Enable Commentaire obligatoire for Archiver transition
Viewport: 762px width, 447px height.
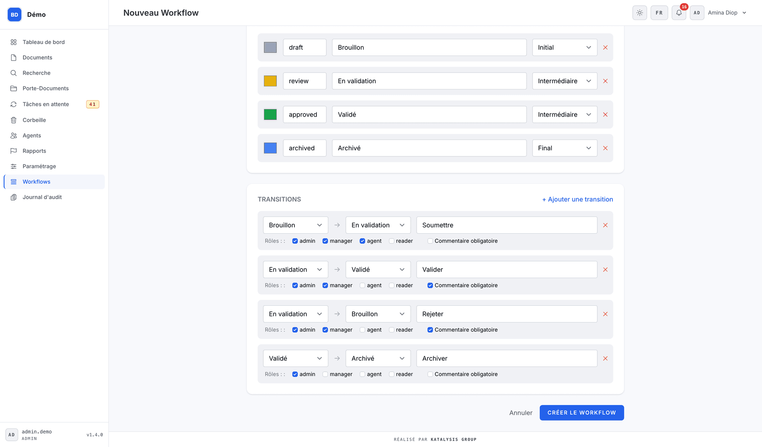(430, 374)
